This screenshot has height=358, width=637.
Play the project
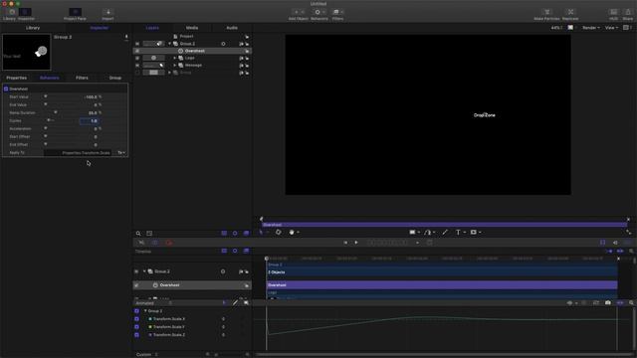coord(356,243)
